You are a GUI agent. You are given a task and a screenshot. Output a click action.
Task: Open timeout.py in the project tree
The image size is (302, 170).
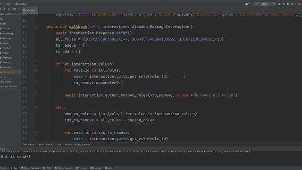tap(6, 67)
